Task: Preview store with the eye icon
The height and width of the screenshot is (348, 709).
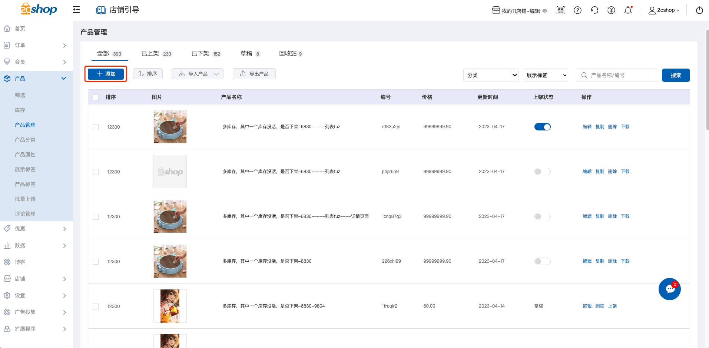Action: [x=545, y=11]
